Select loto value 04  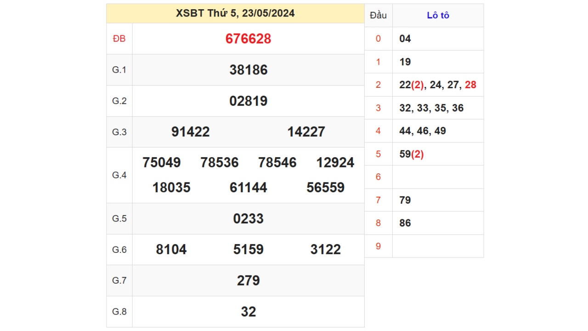tap(405, 39)
